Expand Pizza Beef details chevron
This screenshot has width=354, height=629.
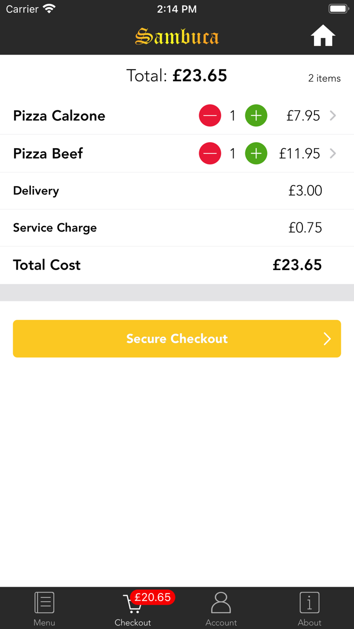(333, 154)
